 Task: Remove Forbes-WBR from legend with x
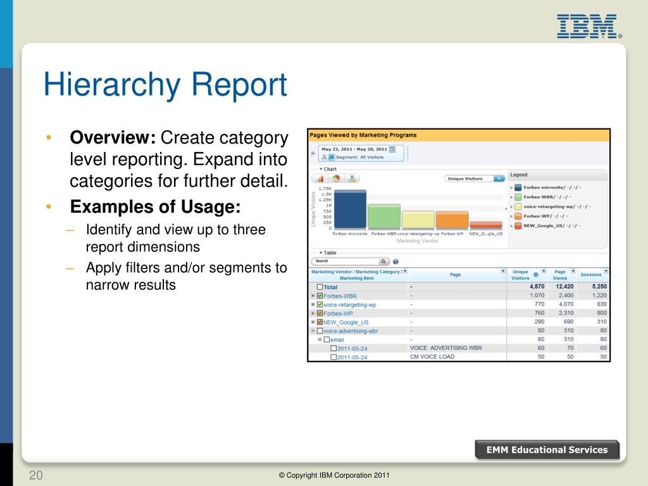511,197
